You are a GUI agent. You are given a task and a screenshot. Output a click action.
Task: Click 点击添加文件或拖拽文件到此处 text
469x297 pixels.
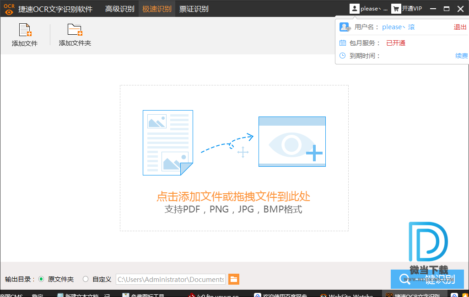point(233,196)
